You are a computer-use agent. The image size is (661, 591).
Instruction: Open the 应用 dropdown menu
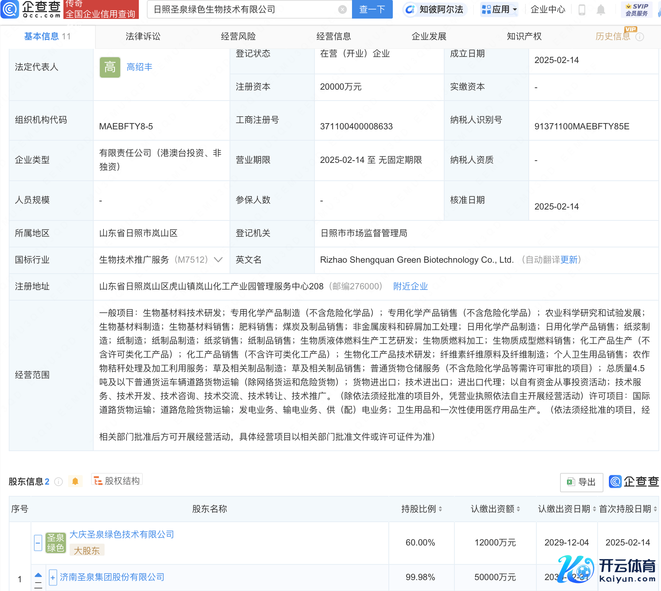[x=499, y=9]
